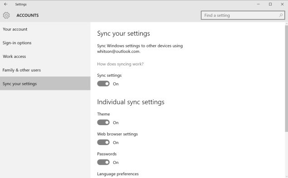
Task: Go back using the arrow icon
Action: click(x=6, y=4)
